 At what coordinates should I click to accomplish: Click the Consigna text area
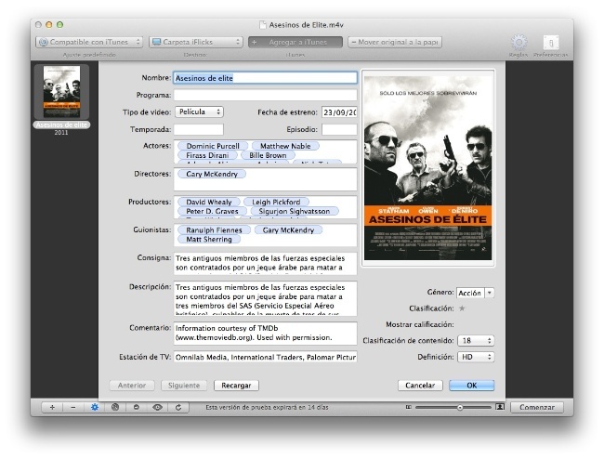(x=266, y=263)
